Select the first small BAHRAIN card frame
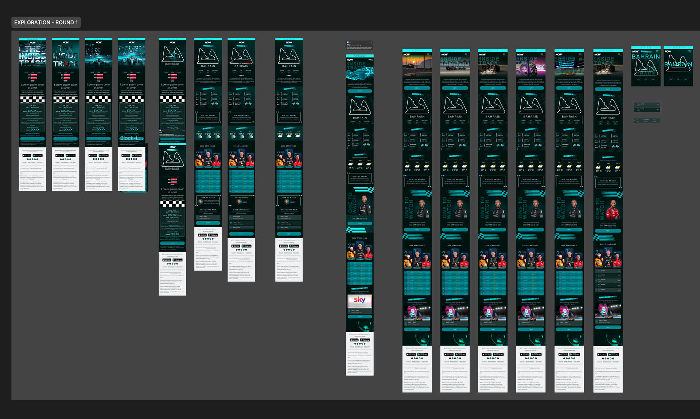700x419 pixels. click(646, 66)
